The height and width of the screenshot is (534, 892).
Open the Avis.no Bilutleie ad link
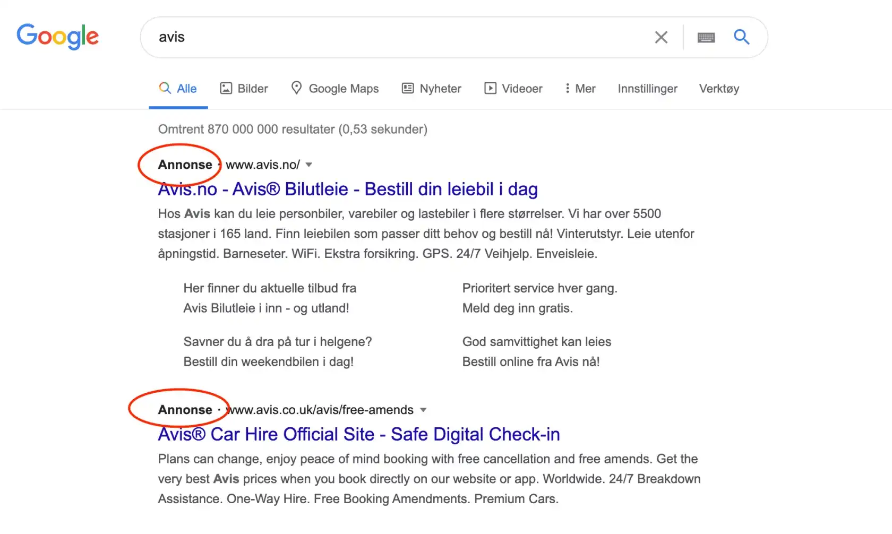348,189
